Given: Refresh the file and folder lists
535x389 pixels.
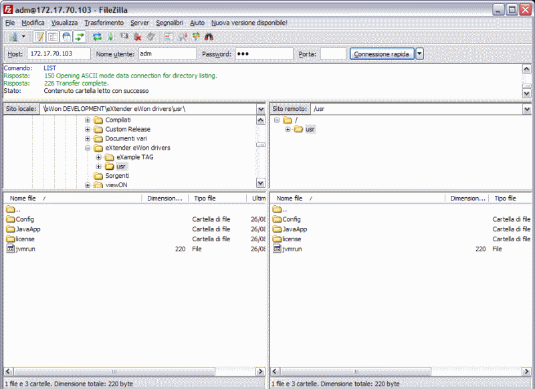Looking at the screenshot, I should point(97,37).
